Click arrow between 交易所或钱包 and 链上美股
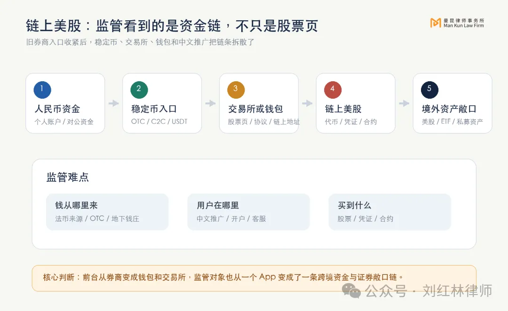This screenshot has width=508, height=311. pyautogui.click(x=308, y=103)
